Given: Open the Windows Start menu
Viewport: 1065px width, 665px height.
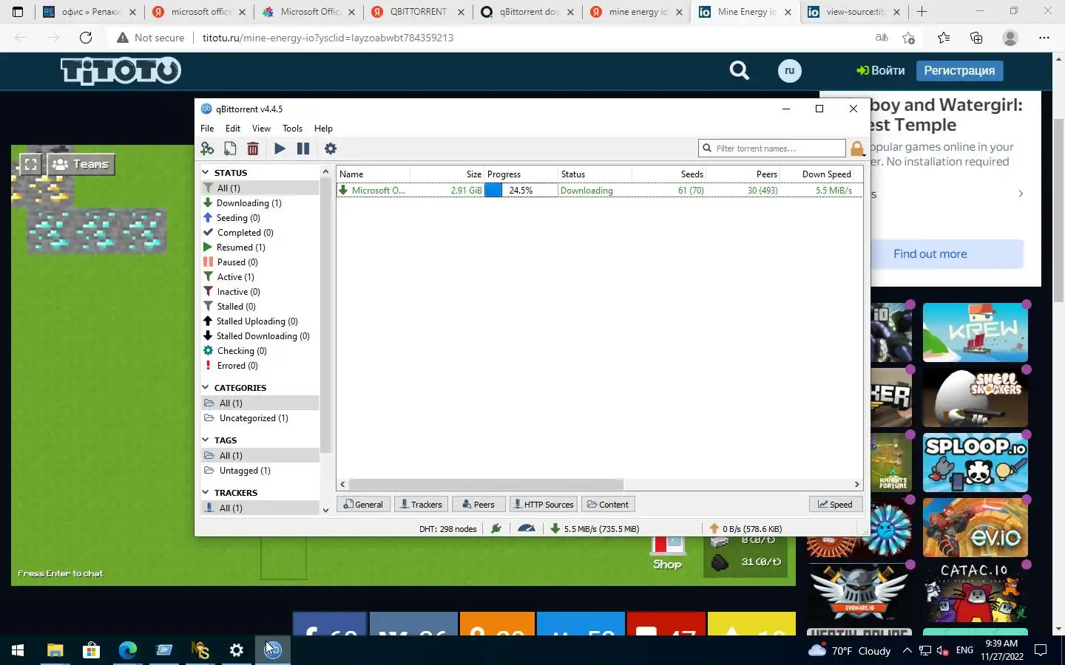Looking at the screenshot, I should coord(18,650).
